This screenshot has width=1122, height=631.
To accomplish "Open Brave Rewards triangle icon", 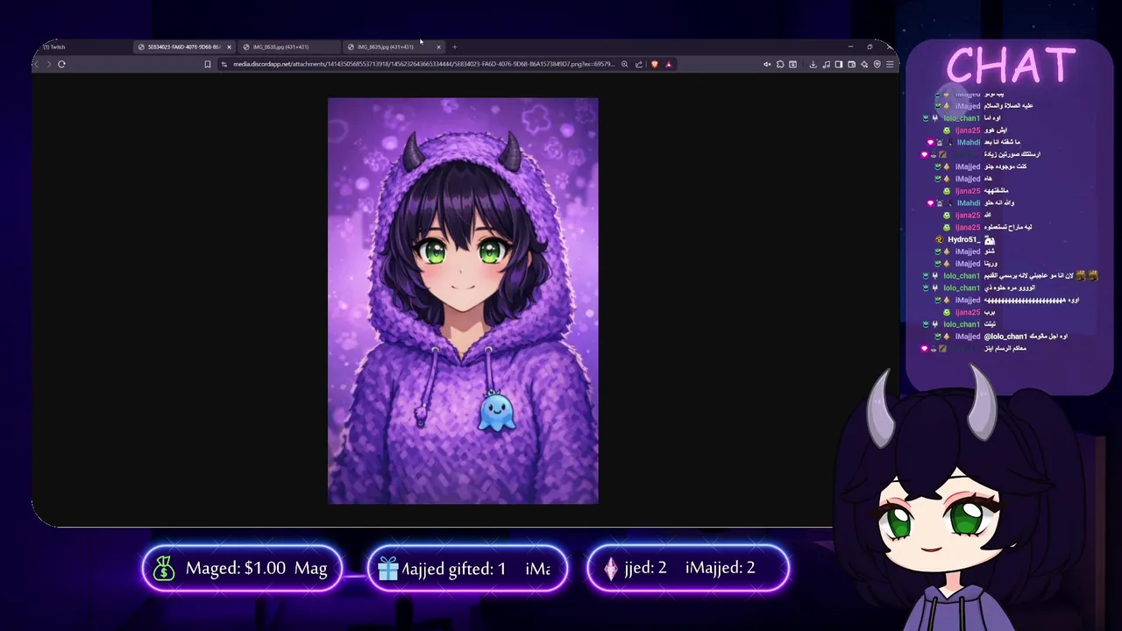I will point(668,64).
